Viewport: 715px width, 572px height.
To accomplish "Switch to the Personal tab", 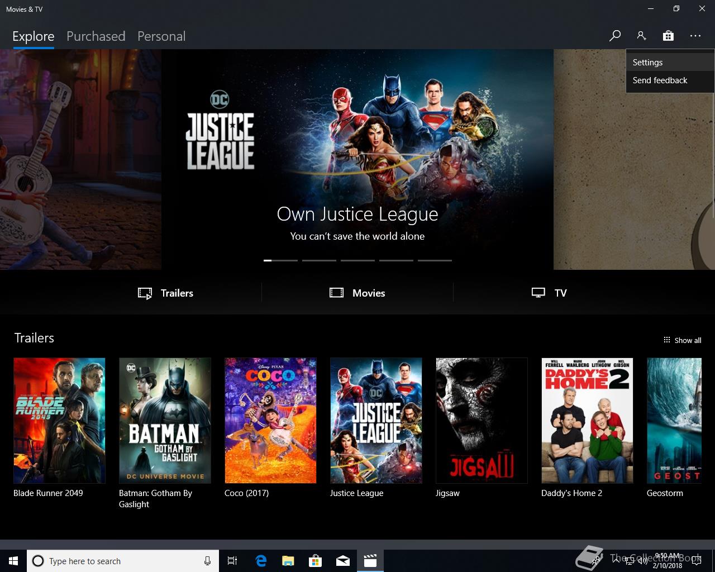I will coord(161,36).
